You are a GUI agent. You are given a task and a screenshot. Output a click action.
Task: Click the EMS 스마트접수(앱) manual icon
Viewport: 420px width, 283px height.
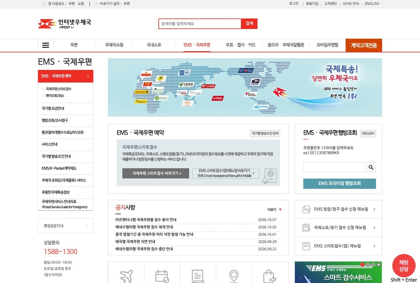306,246
